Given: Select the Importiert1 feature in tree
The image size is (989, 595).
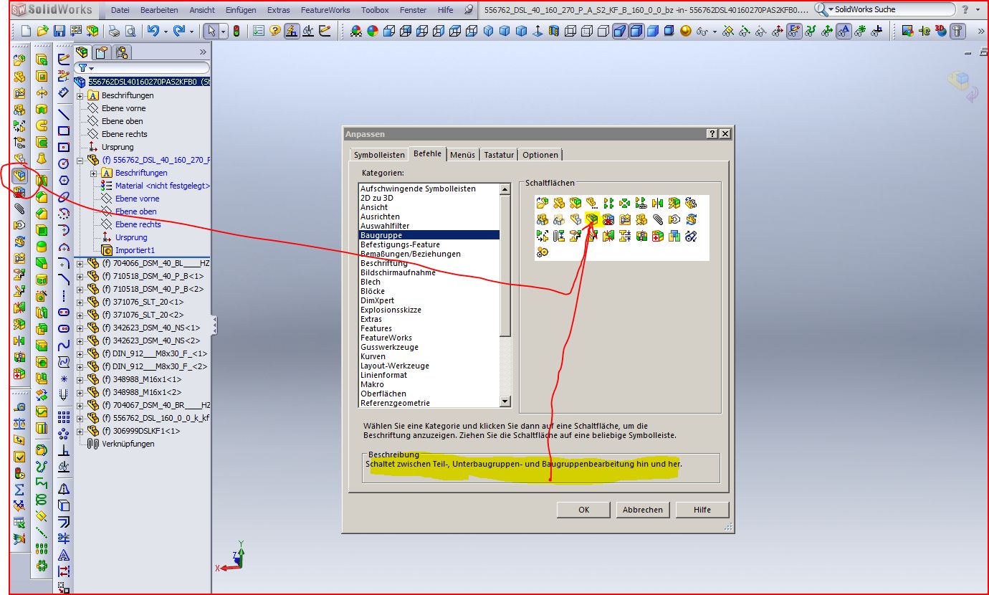Looking at the screenshot, I should pyautogui.click(x=135, y=250).
